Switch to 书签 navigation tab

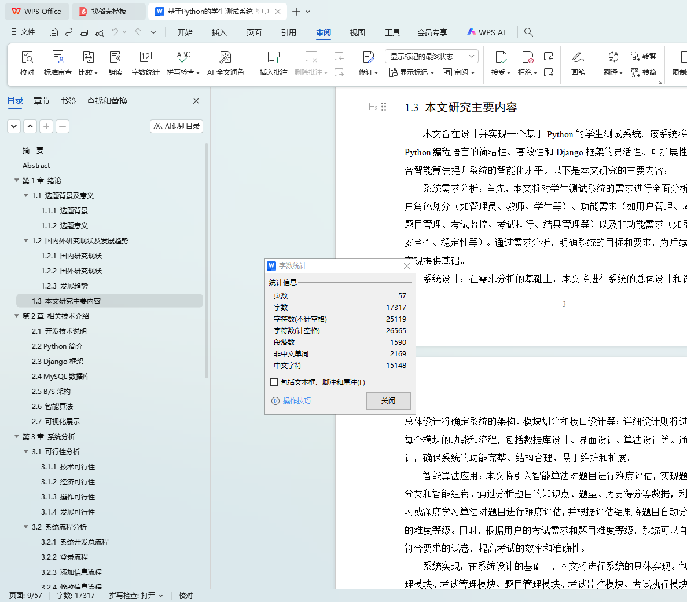click(x=68, y=101)
